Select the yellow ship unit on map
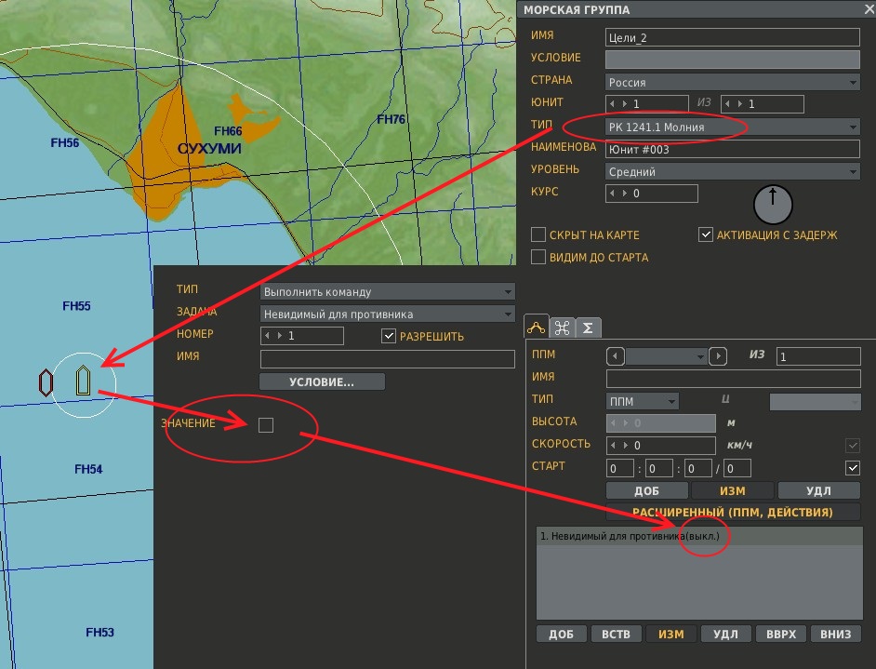 pos(84,381)
